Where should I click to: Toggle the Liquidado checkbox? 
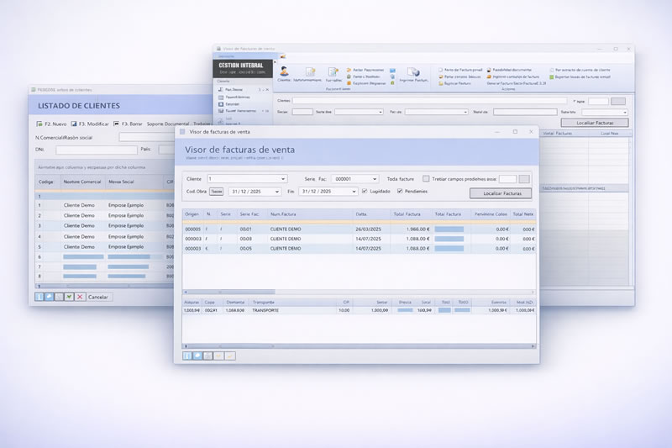point(365,192)
